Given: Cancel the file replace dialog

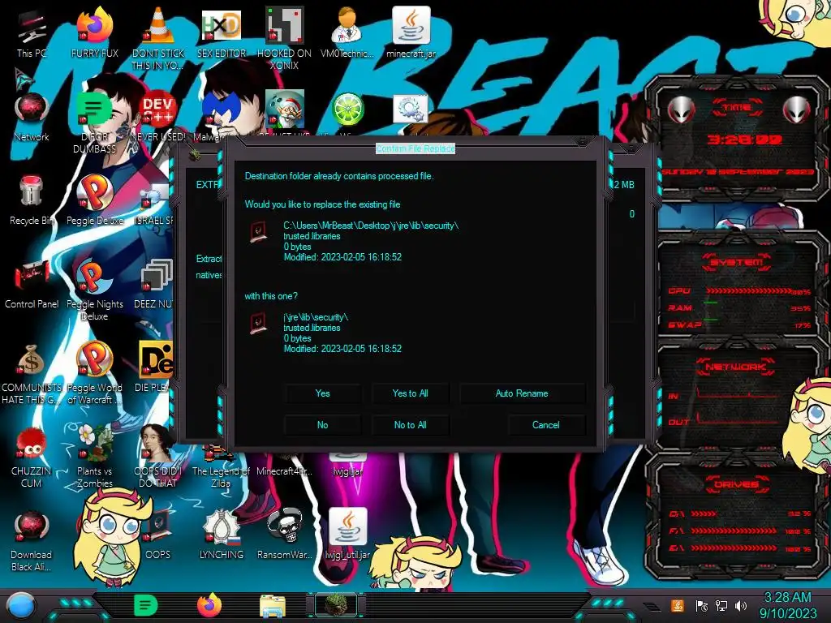Looking at the screenshot, I should point(546,425).
